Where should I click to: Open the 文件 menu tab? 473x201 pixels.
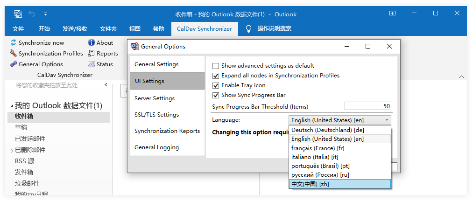[18, 29]
